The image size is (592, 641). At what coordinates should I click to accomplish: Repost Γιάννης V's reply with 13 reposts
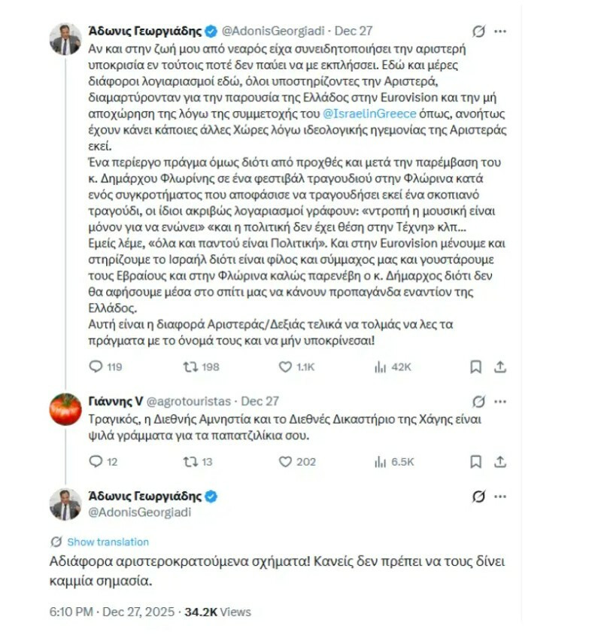(x=191, y=461)
